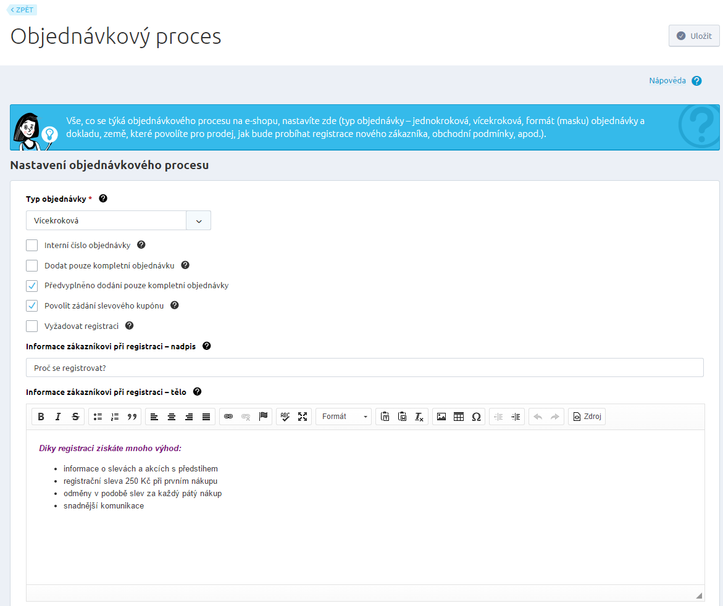Show help for Dodat pouze kompletní objednávku

(185, 265)
